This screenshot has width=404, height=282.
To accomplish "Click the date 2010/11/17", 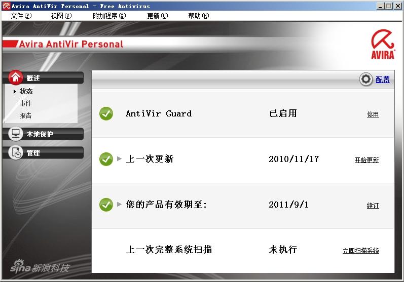I will (x=293, y=159).
